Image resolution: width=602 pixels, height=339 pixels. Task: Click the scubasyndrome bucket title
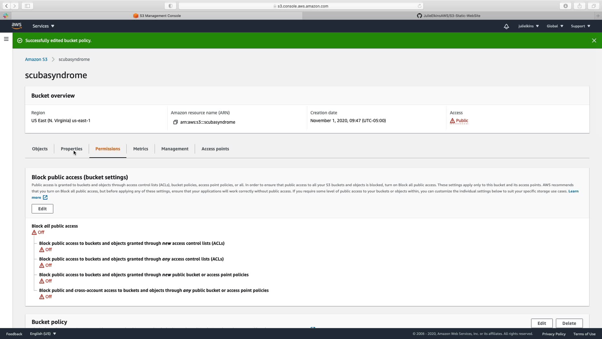56,75
